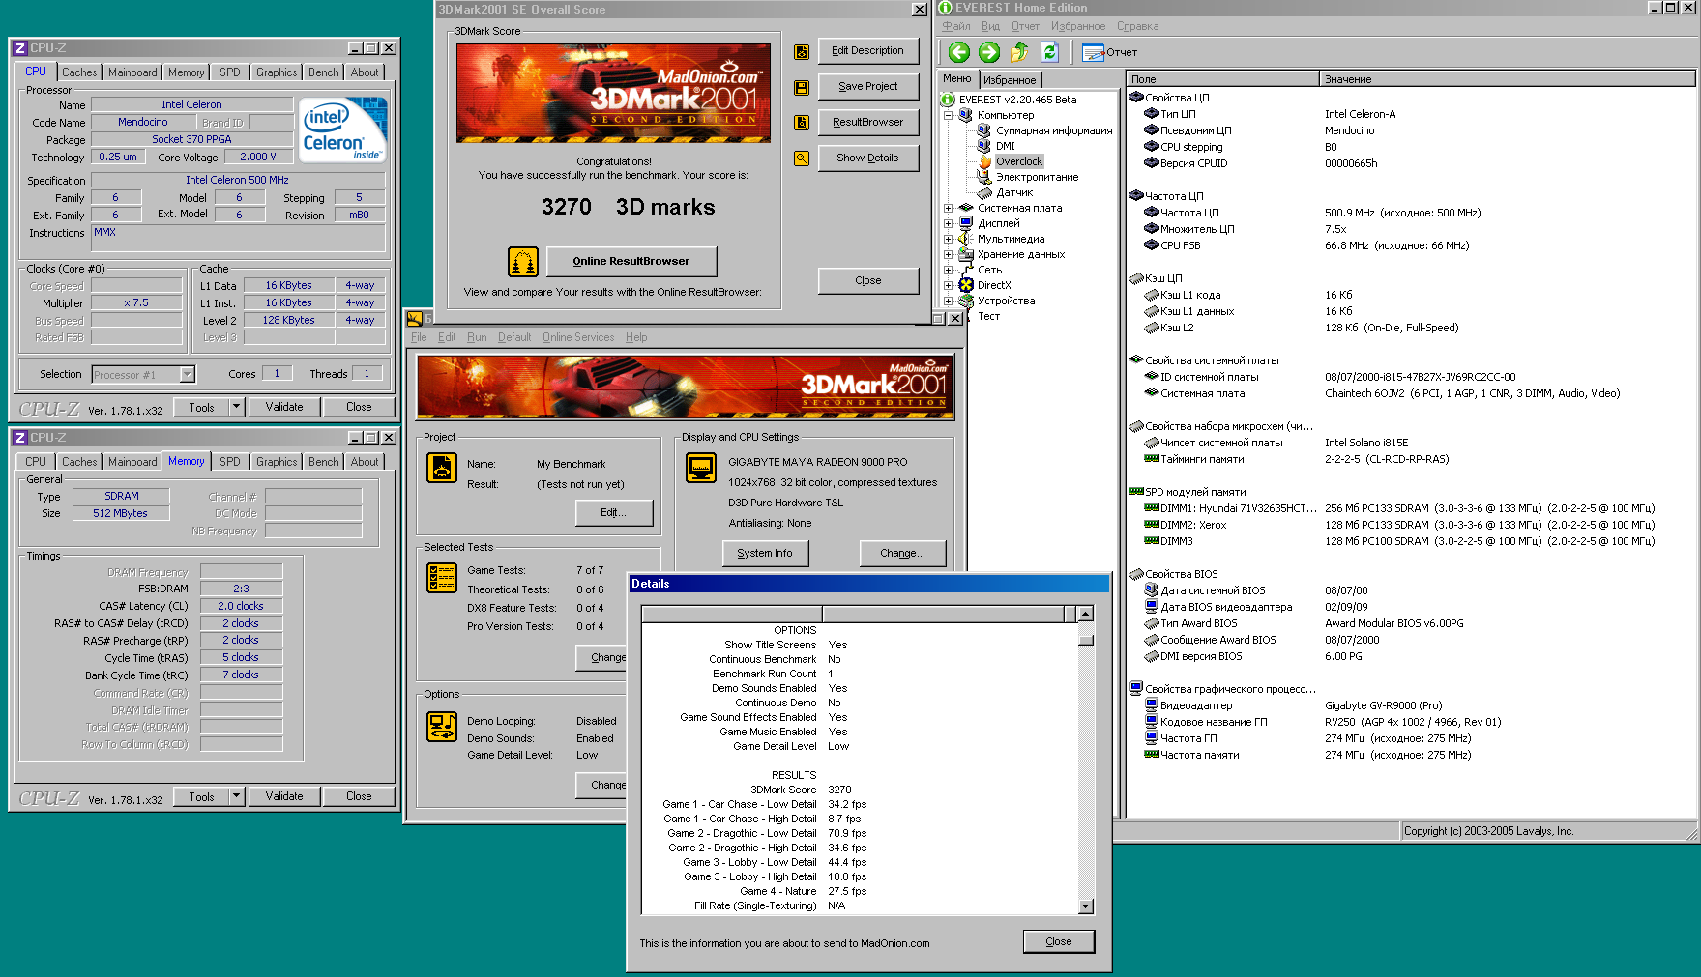This screenshot has width=1701, height=977.
Task: Go forward with EVEREST green right arrow
Action: 988,52
